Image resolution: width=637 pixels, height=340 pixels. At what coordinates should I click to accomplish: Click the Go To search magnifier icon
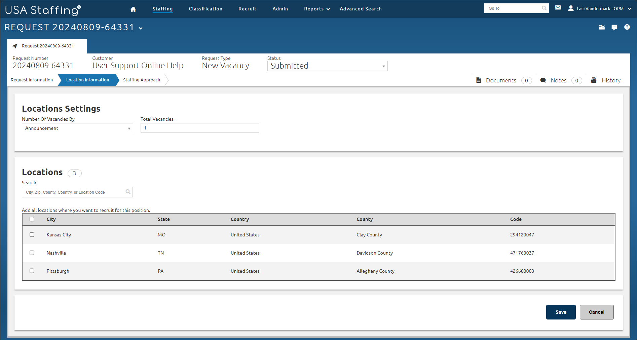pyautogui.click(x=544, y=8)
